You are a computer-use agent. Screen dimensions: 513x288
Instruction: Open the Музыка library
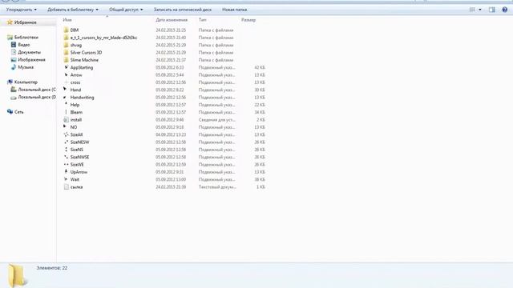(26, 67)
